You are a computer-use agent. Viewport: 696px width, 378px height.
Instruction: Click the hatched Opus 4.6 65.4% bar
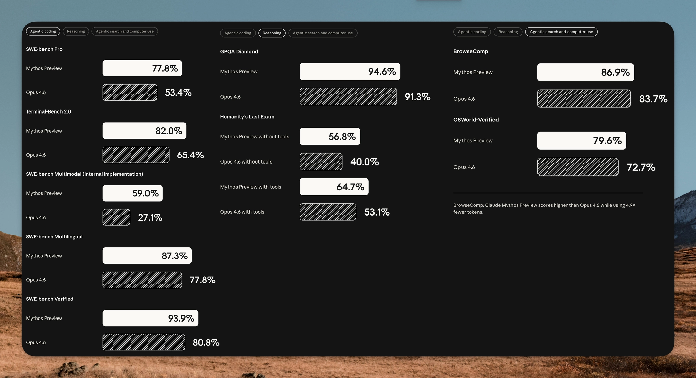[x=136, y=155]
